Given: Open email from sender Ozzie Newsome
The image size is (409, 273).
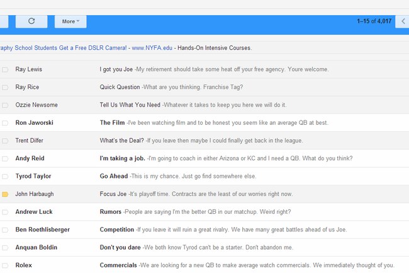Looking at the screenshot, I should tap(36, 105).
